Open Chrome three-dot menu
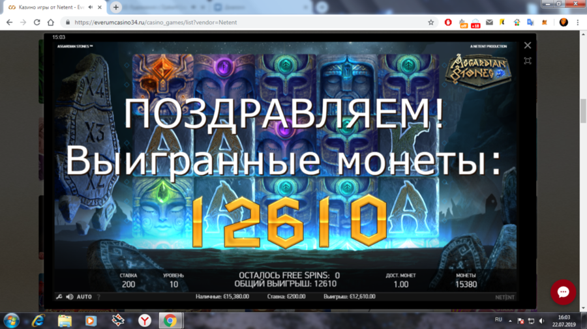This screenshot has height=329, width=587. (578, 22)
